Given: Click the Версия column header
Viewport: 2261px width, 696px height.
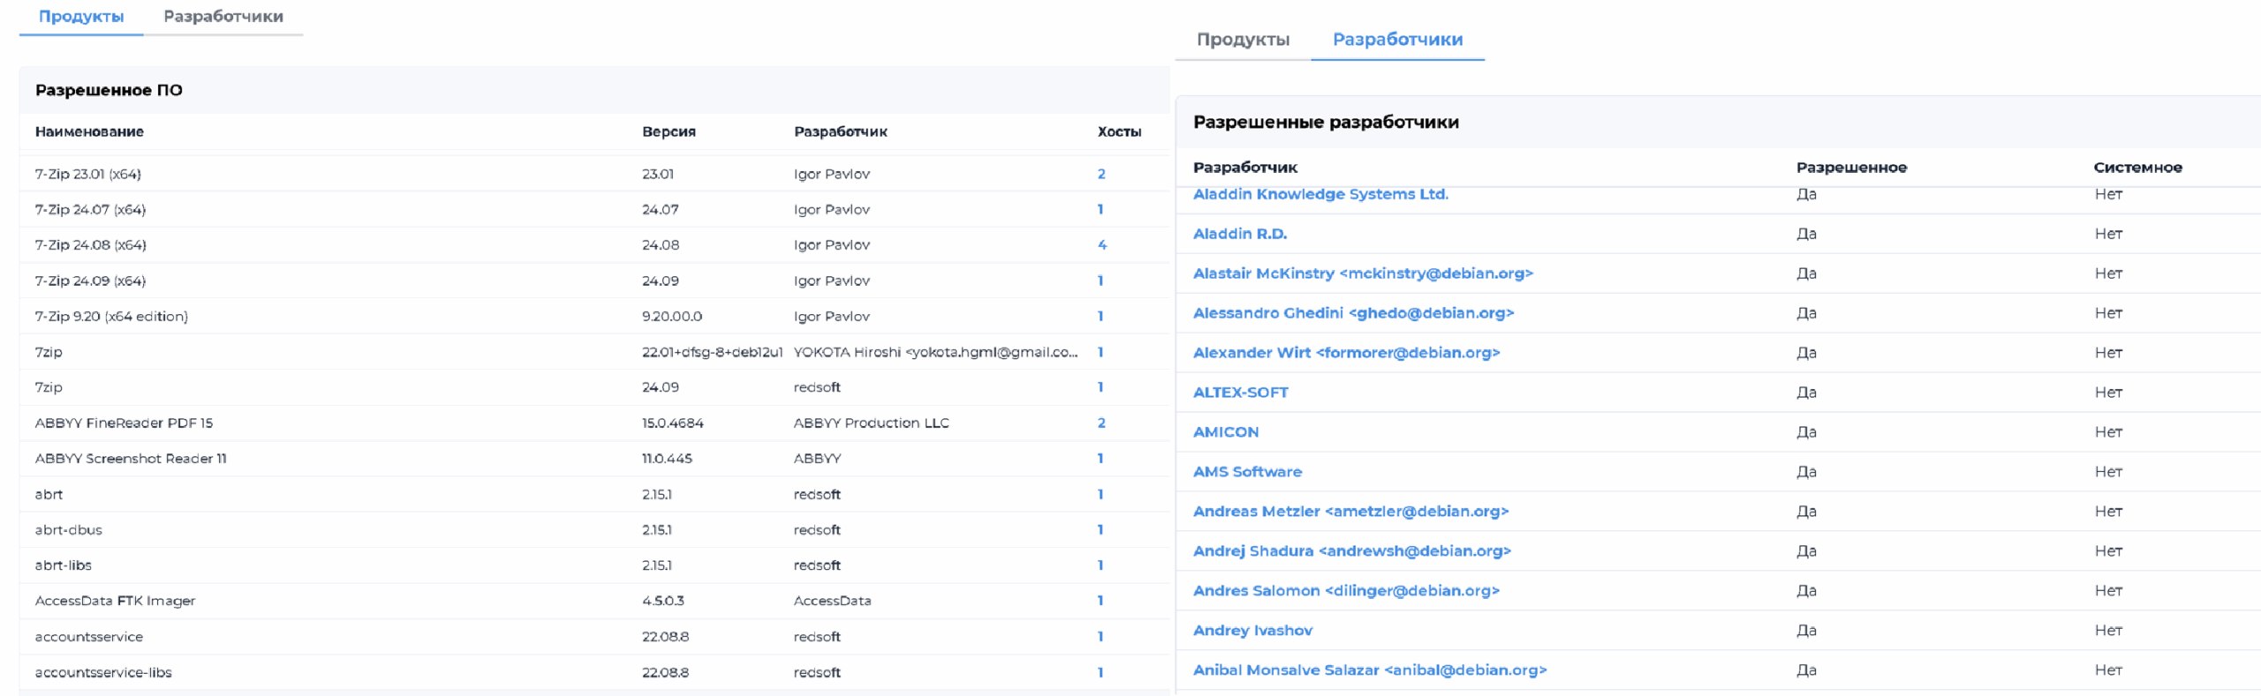Looking at the screenshot, I should (x=669, y=132).
